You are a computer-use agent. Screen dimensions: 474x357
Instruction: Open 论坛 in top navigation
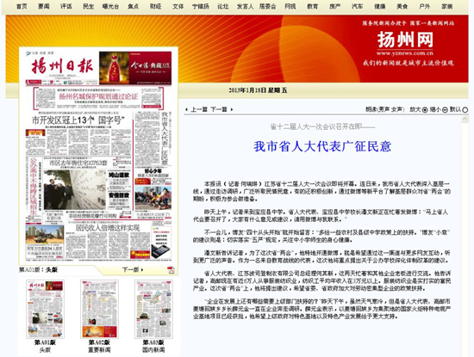click(223, 6)
